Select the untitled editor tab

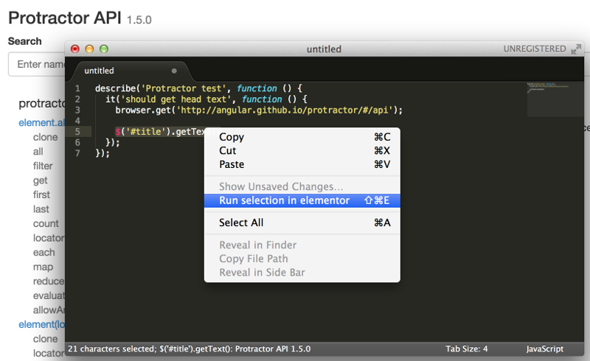pos(130,71)
